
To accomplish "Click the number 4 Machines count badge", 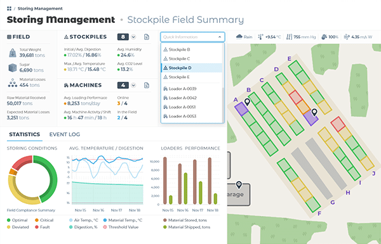I will (x=123, y=85).
